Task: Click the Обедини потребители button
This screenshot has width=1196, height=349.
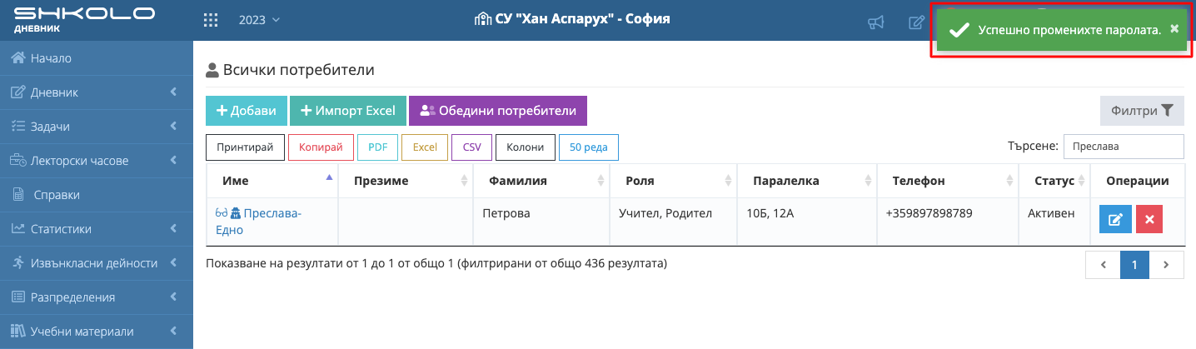Action: point(498,111)
